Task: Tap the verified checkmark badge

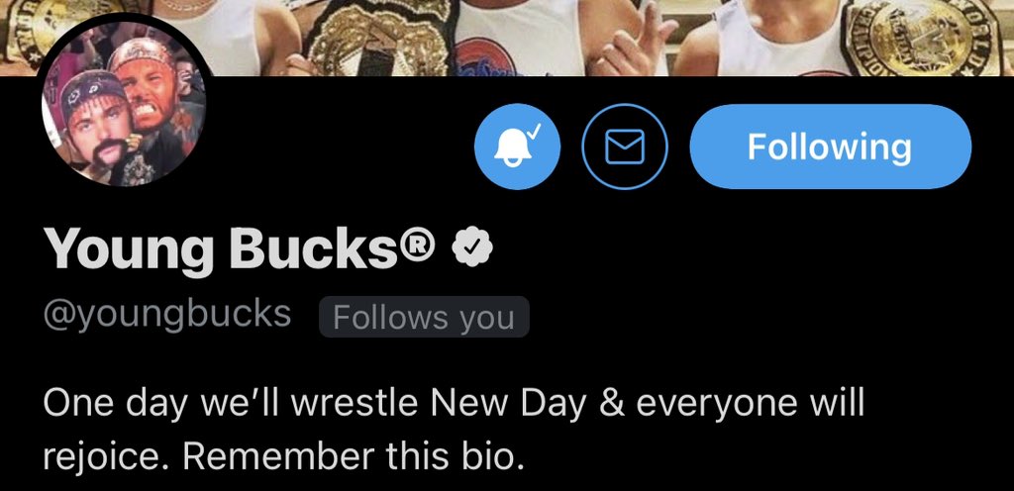Action: (x=471, y=248)
